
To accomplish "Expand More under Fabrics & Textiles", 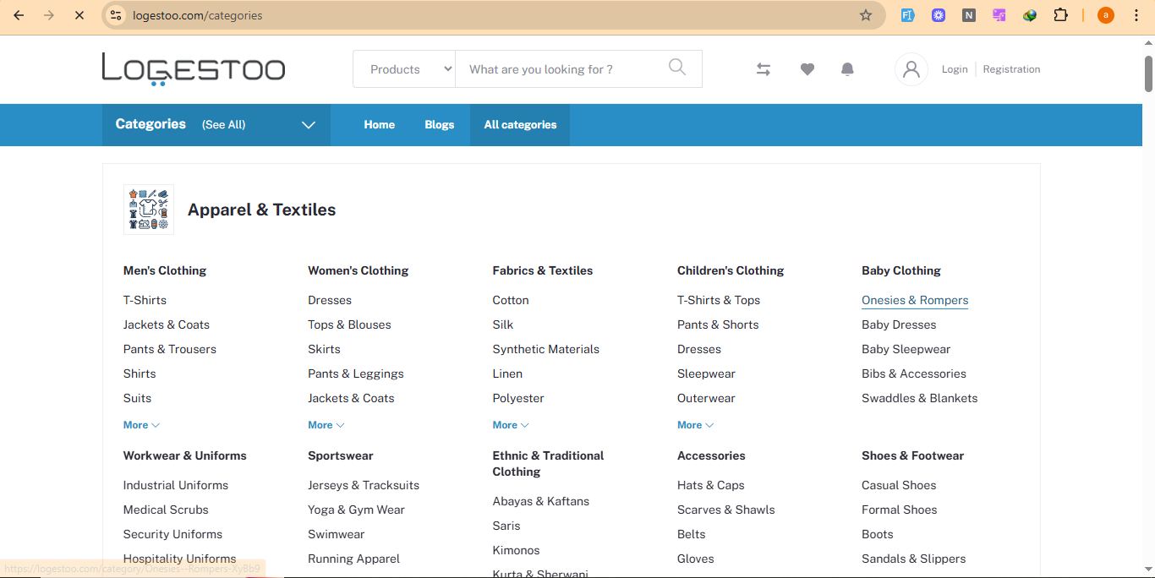I will pos(511,425).
